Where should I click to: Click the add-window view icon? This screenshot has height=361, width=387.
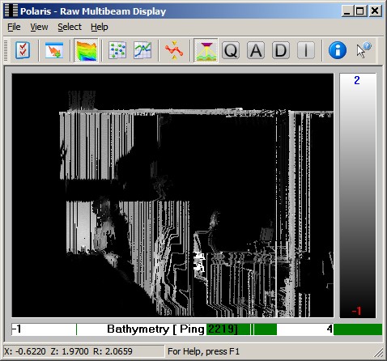click(x=54, y=50)
